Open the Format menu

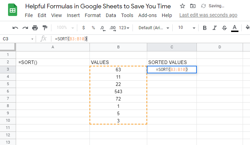click(x=93, y=15)
